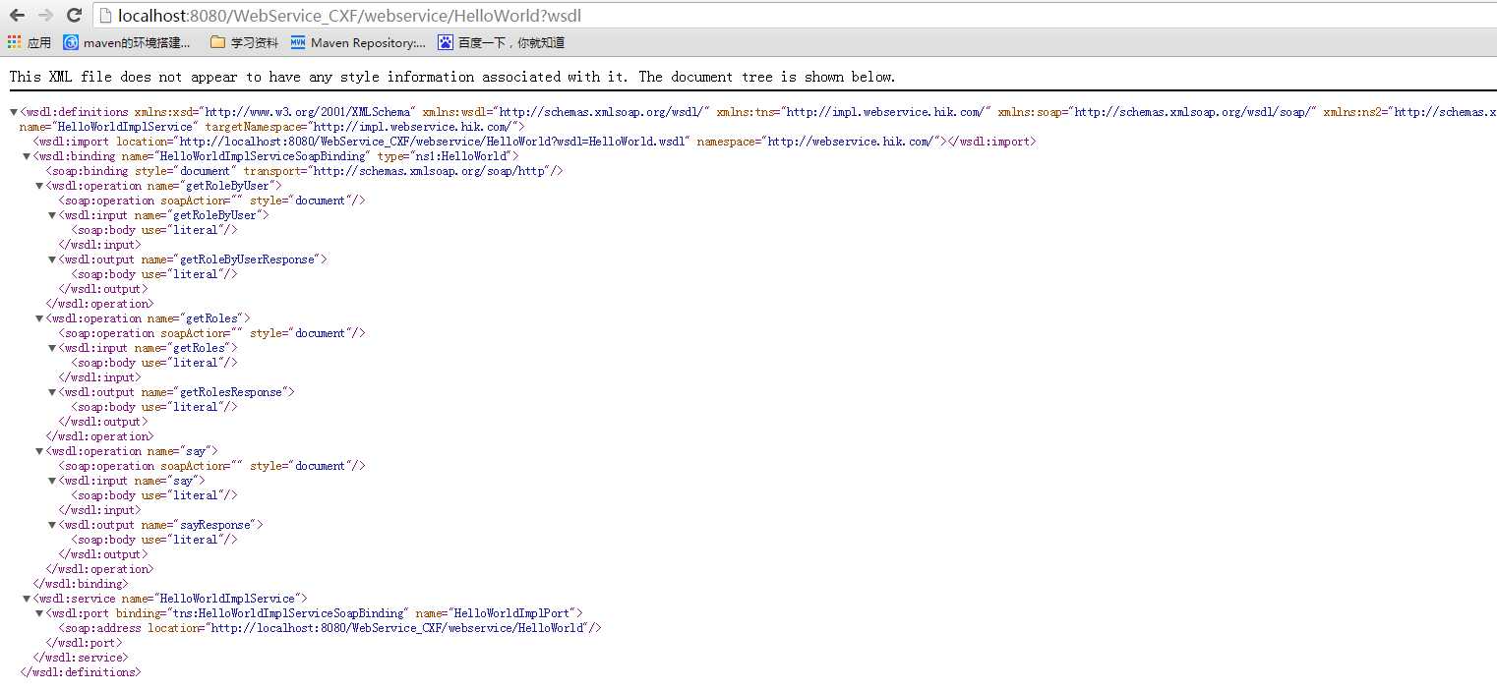Collapse the wsdl:port HelloWorldImplPort node
The height and width of the screenshot is (691, 1497).
click(39, 613)
